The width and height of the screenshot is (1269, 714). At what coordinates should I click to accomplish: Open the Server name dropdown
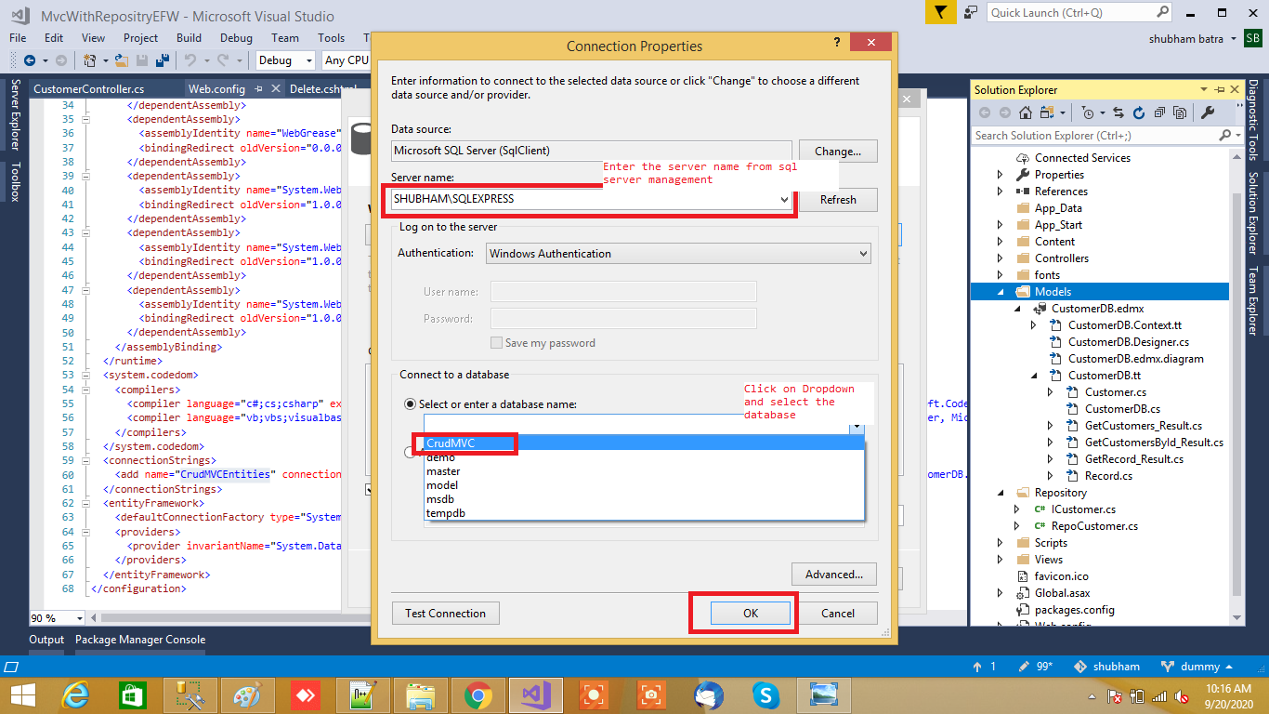[784, 199]
